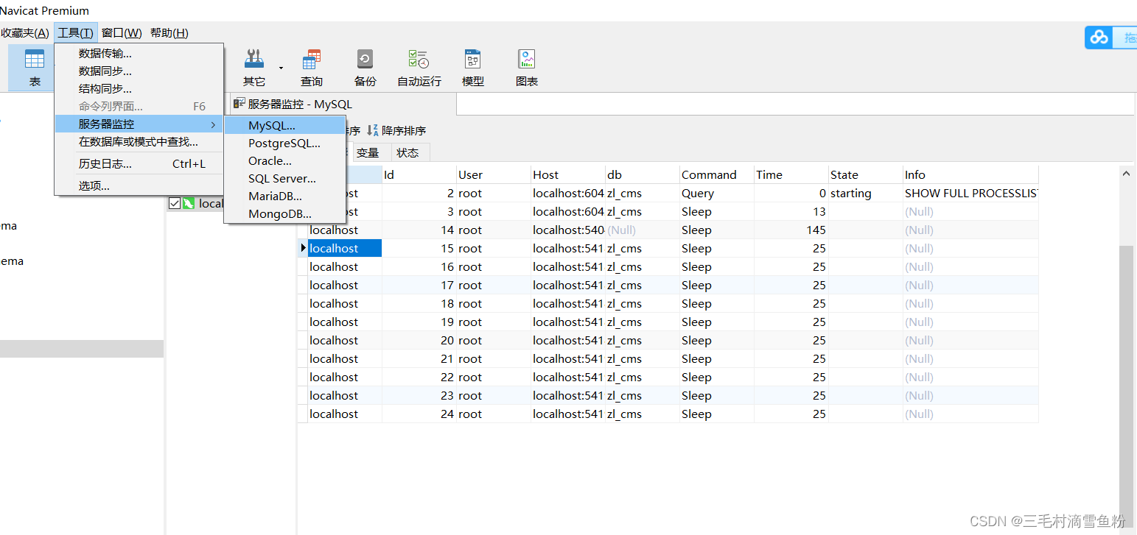
Task: Click the Sleep Command cell in row 18
Action: coord(716,303)
